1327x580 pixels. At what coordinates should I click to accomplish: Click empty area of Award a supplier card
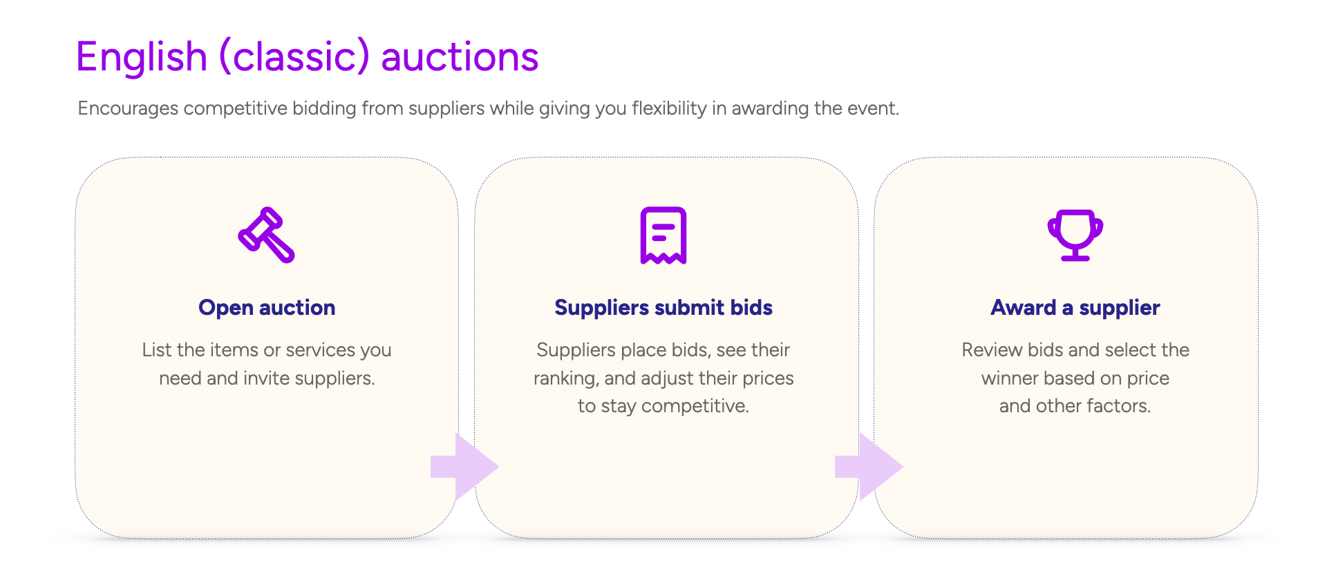(x=1078, y=476)
